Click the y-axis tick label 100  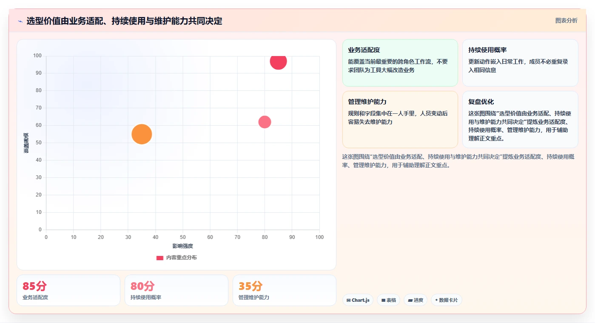(37, 56)
